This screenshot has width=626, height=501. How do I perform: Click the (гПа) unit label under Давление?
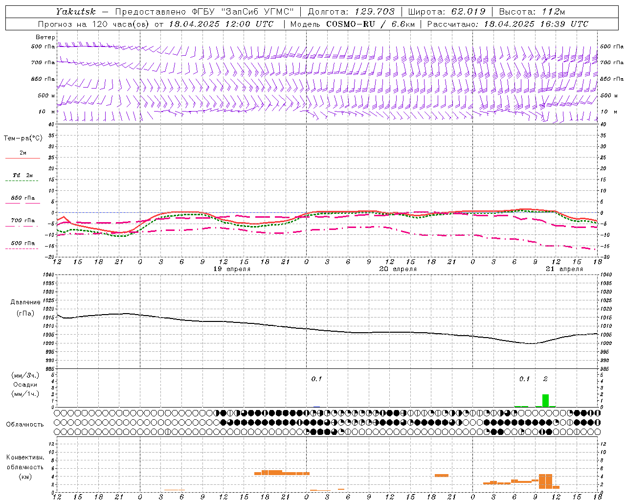tap(25, 314)
